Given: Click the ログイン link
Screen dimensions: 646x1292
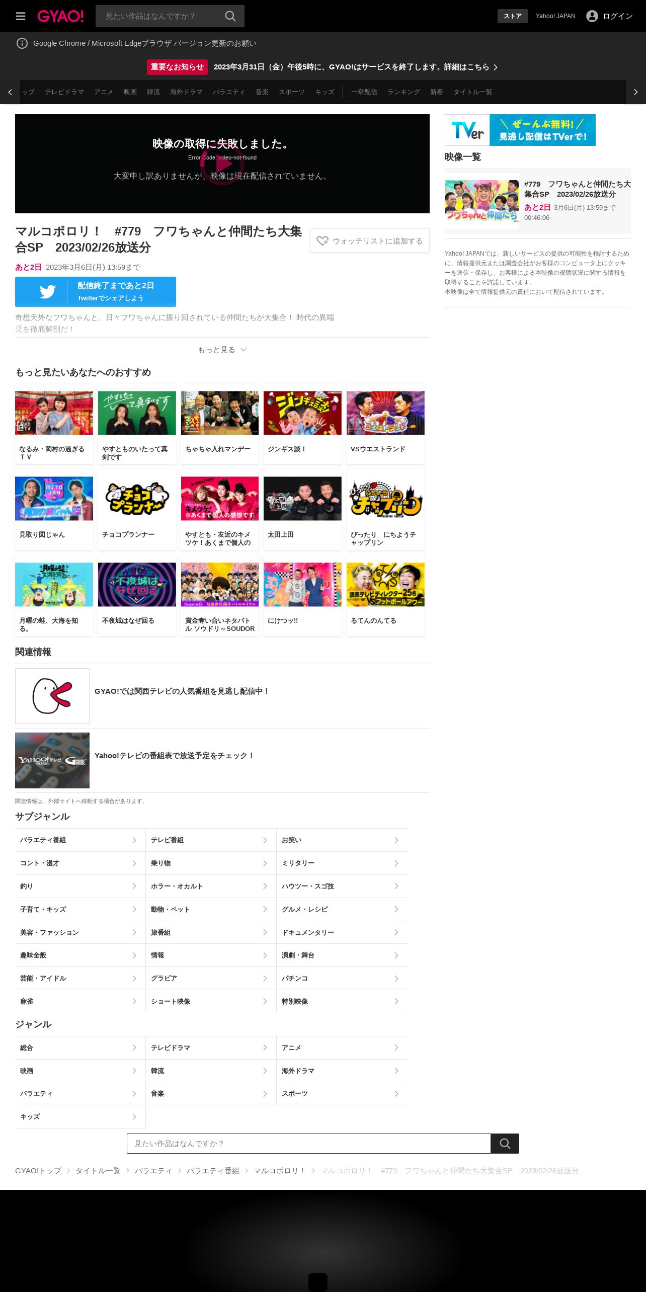Looking at the screenshot, I should [618, 16].
